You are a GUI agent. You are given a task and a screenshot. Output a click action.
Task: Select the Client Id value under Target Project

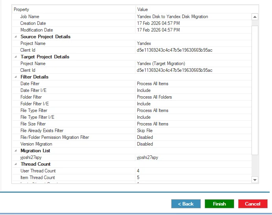[x=174, y=70]
